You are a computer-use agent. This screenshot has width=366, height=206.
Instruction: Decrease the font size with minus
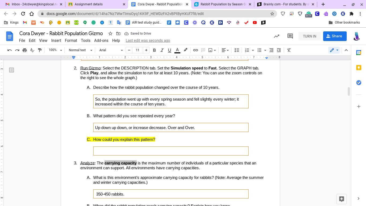tap(129, 50)
